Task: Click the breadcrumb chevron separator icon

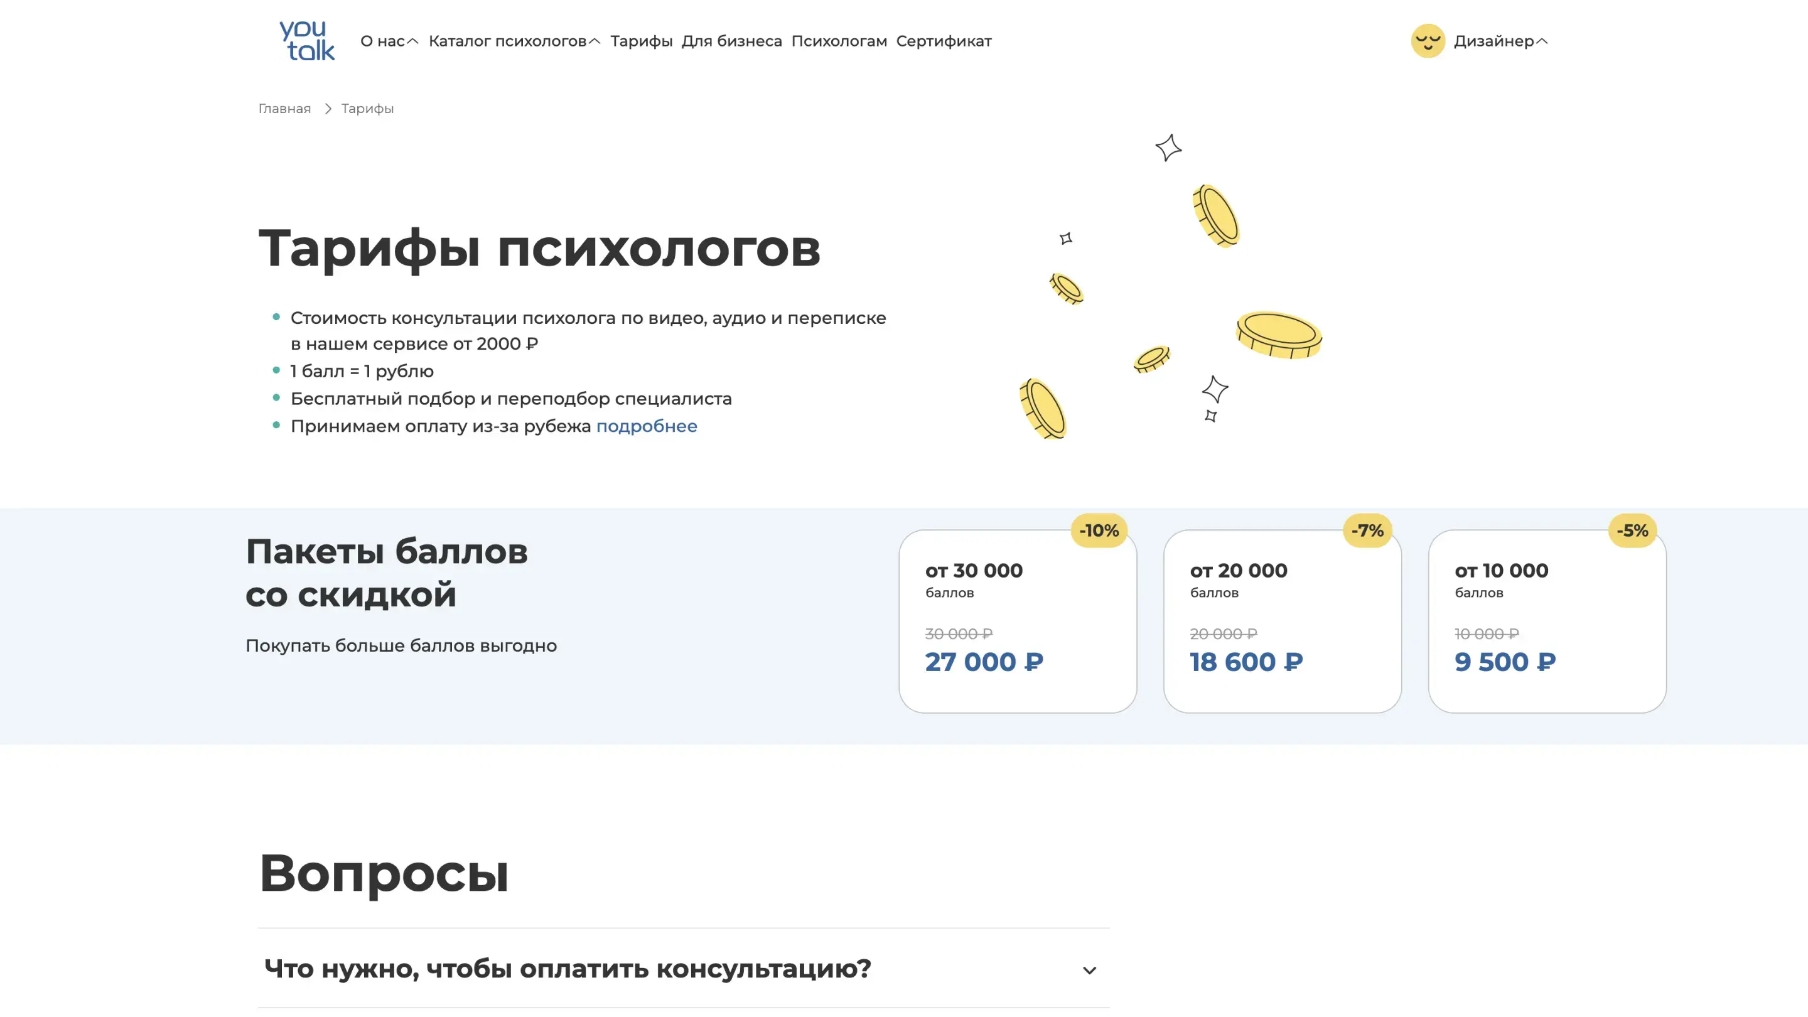Action: pyautogui.click(x=327, y=109)
